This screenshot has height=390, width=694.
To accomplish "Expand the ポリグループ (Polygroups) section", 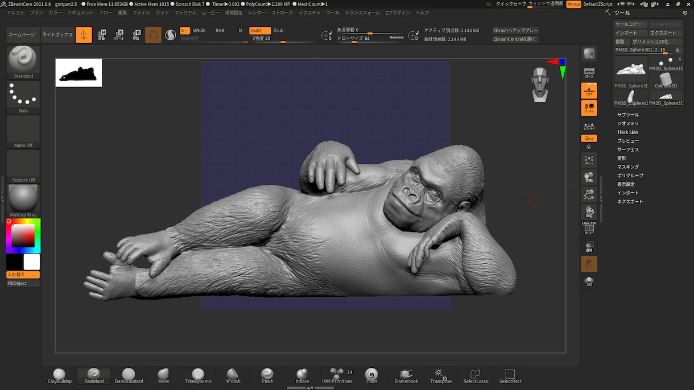I will [630, 176].
